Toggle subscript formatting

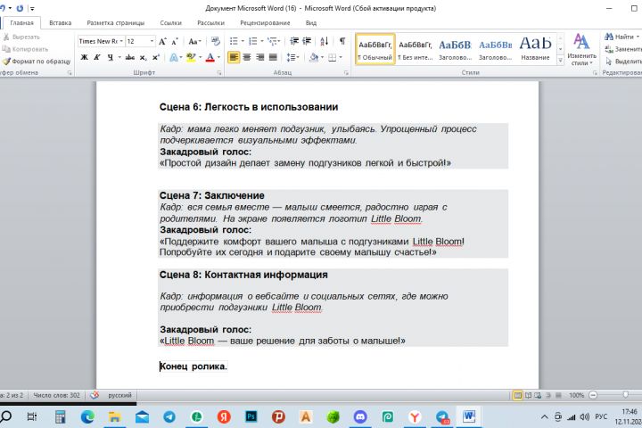pyautogui.click(x=143, y=57)
